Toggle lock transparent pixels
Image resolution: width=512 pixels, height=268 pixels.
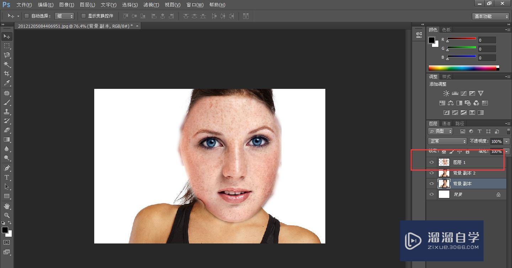[444, 151]
